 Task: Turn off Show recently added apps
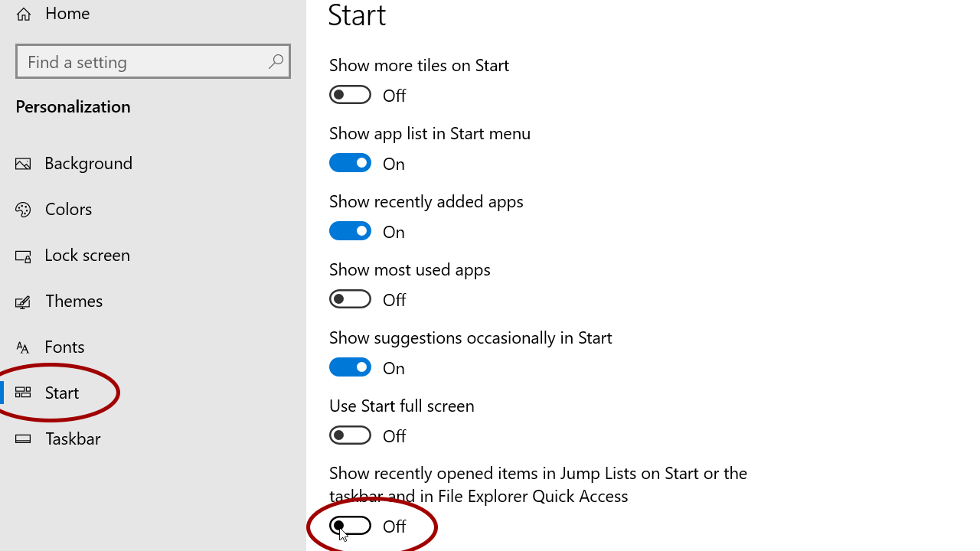[x=350, y=230]
